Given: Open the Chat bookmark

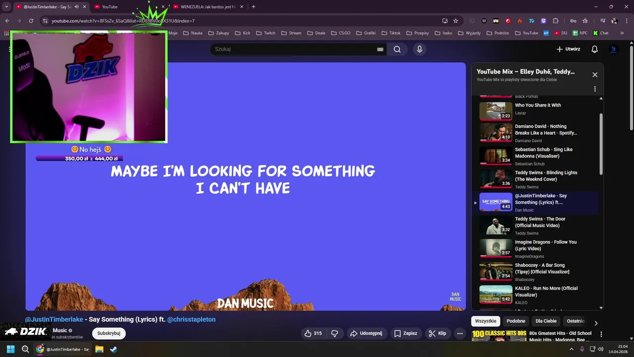Looking at the screenshot, I should 600,33.
